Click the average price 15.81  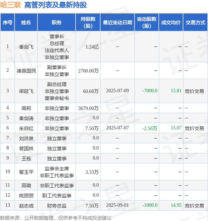pos(176,91)
